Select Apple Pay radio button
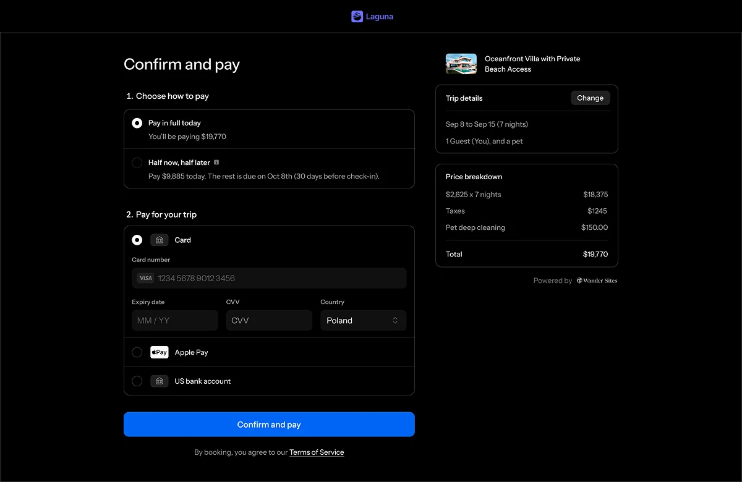Viewport: 742px width, 482px height. tap(137, 352)
